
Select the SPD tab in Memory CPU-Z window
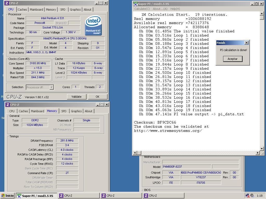(x=64, y=111)
